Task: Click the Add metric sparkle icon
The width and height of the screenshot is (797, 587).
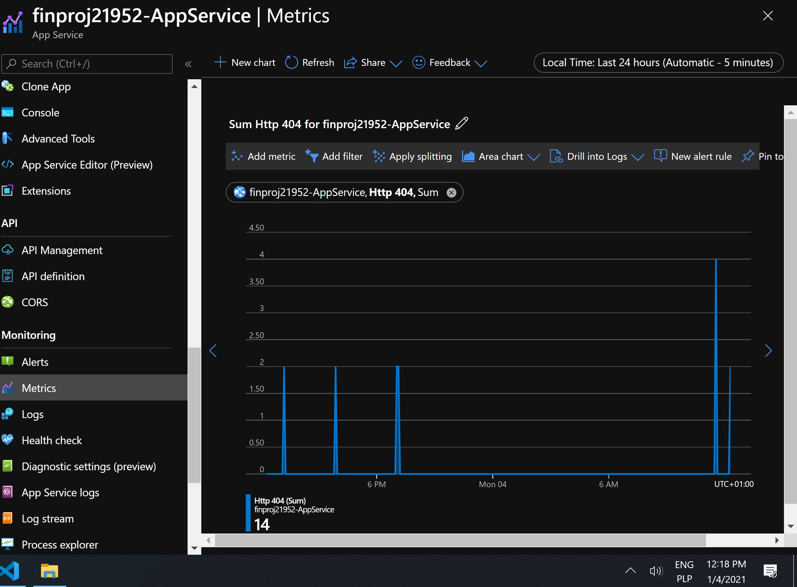Action: 237,156
